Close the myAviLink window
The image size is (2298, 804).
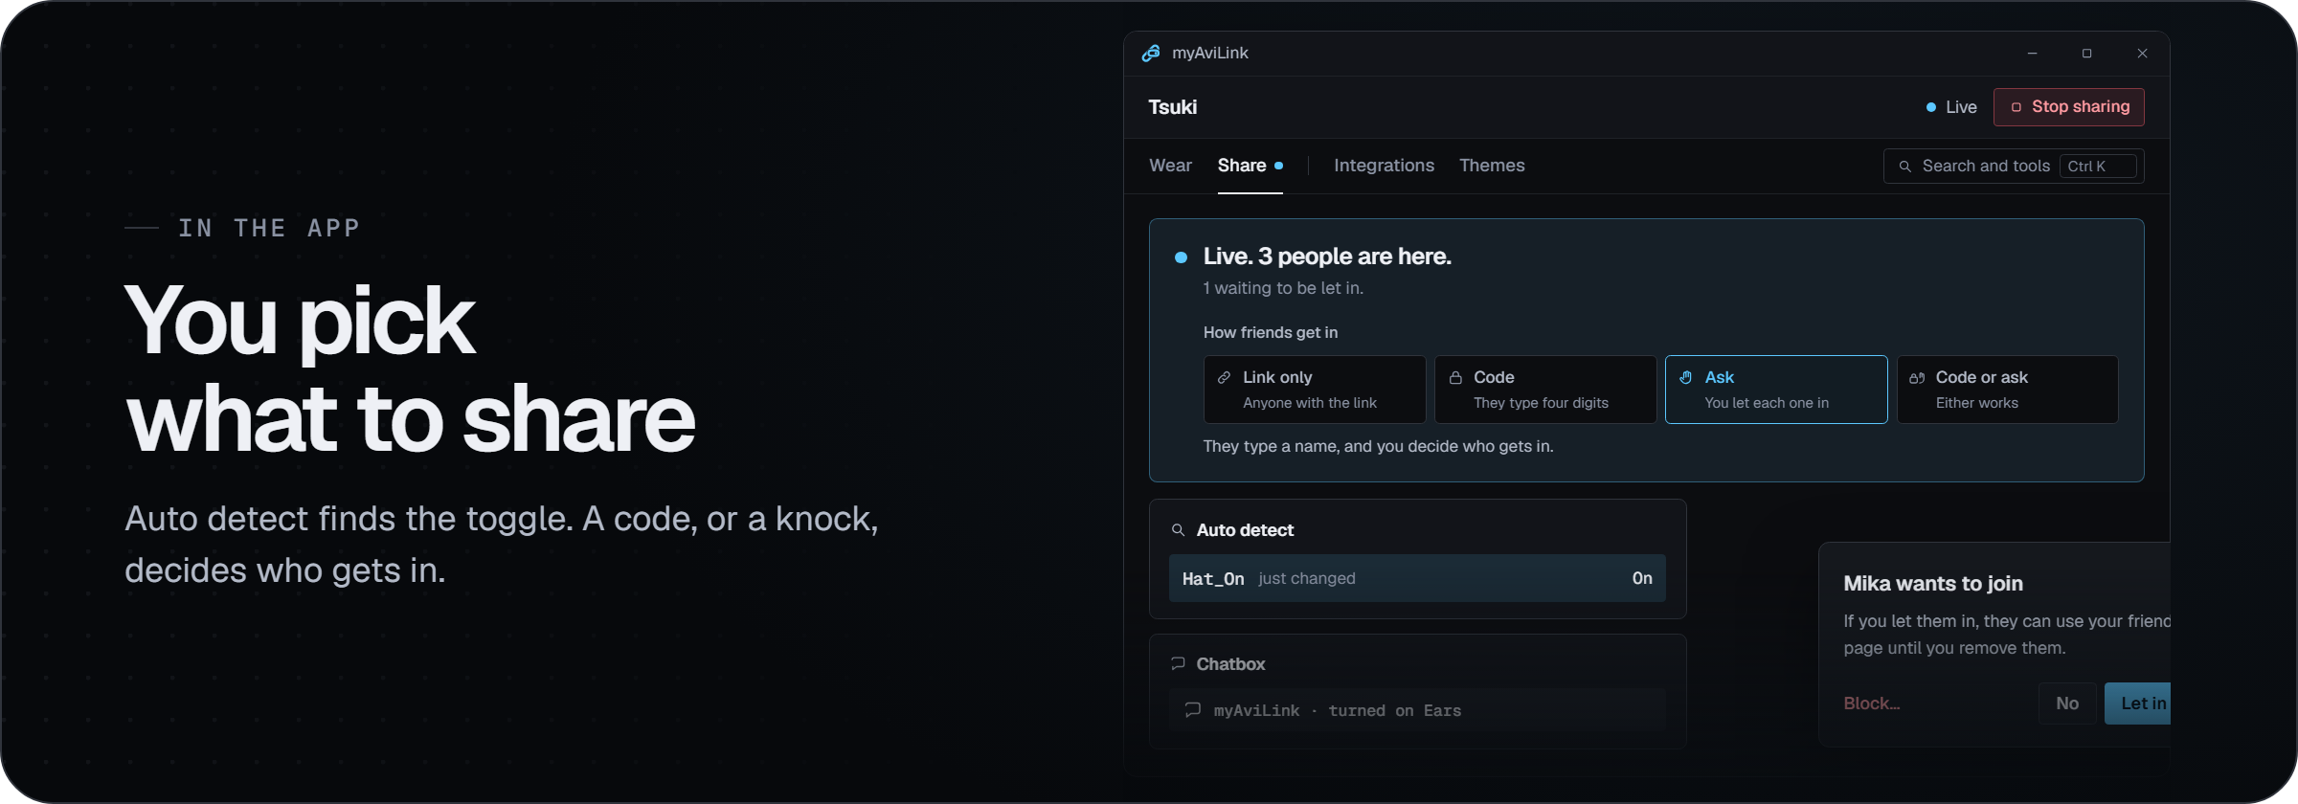click(2142, 54)
